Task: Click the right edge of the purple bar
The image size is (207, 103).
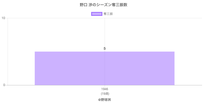Action: 174,68
